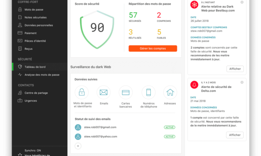261x156 pixels.
Task: Select the Adresses house circle icon
Action: click(x=170, y=92)
